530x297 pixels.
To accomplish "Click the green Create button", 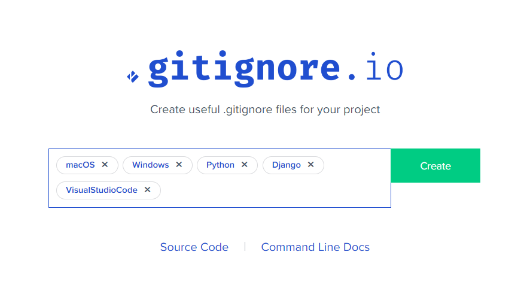I will 435,165.
